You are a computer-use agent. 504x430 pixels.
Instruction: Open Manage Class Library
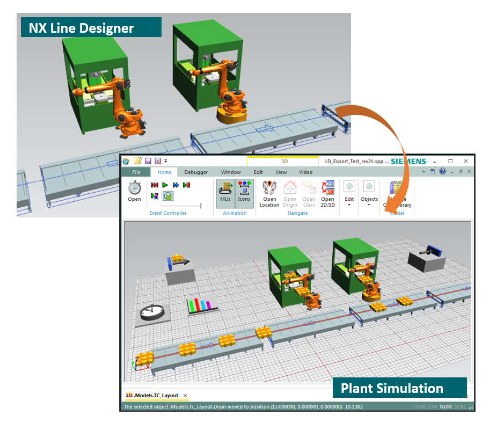[397, 194]
